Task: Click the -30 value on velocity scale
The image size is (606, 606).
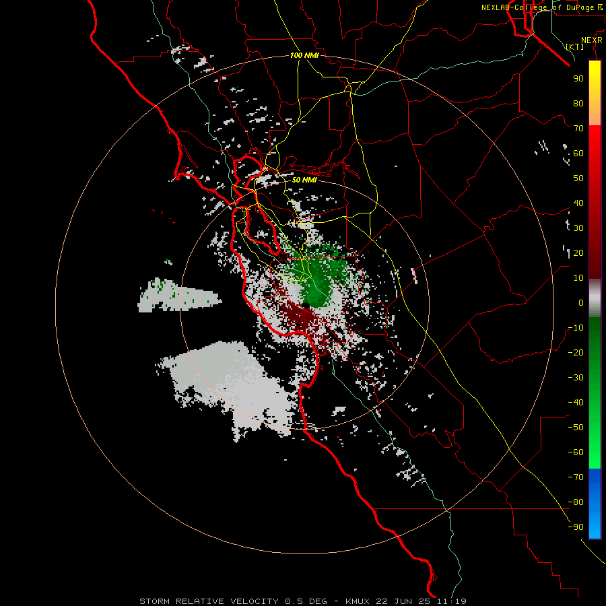Action: [x=576, y=378]
